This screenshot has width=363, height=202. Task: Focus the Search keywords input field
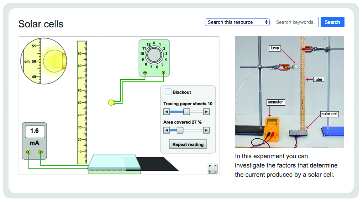(295, 22)
